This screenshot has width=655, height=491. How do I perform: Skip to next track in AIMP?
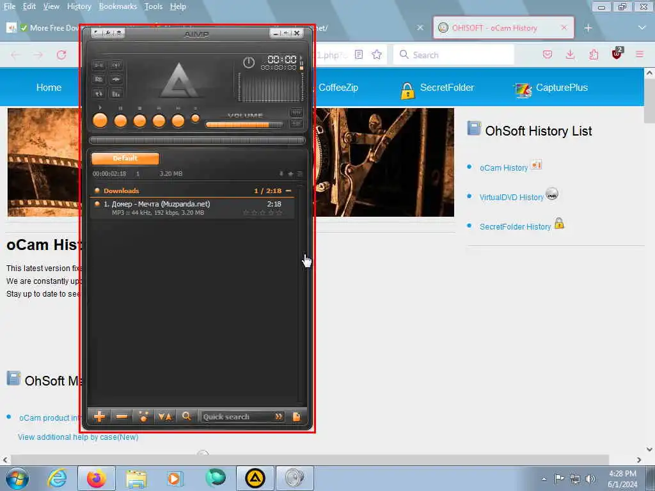tap(178, 121)
